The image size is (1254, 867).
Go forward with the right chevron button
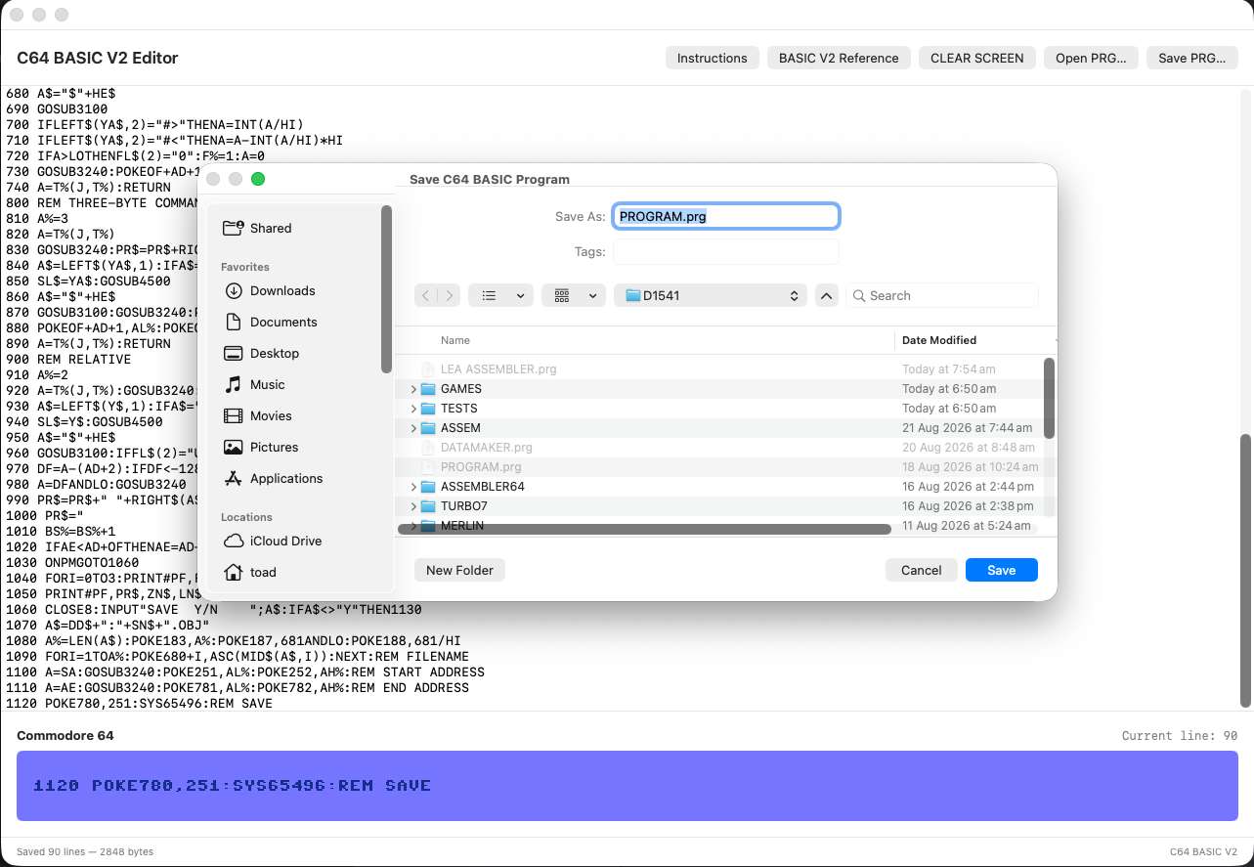[449, 295]
